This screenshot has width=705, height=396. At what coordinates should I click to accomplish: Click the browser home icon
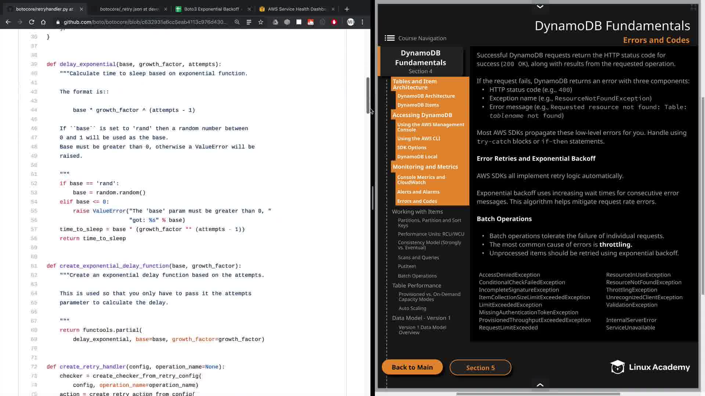click(x=43, y=22)
